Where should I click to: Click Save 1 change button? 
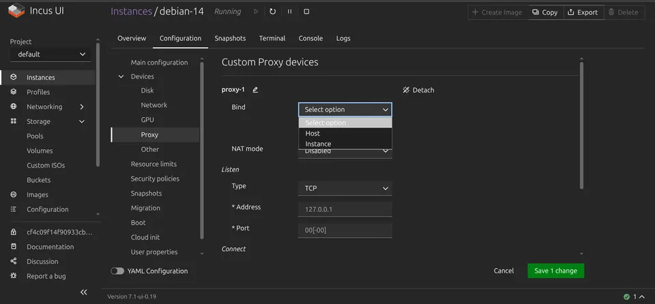pyautogui.click(x=555, y=271)
